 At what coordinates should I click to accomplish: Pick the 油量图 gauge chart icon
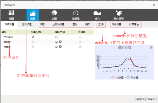pyautogui.click(x=76, y=13)
